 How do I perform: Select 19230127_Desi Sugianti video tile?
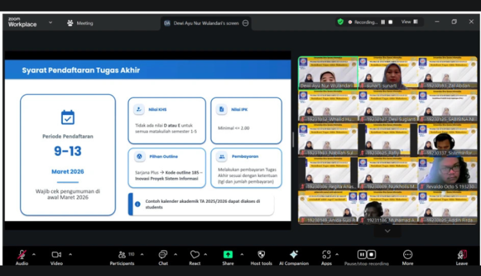(388, 106)
